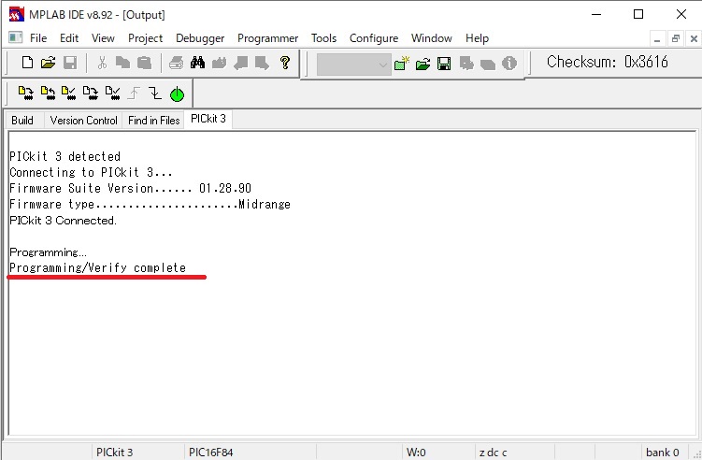Click the 'W:0' status bar entry
702x460 pixels.
pyautogui.click(x=416, y=453)
